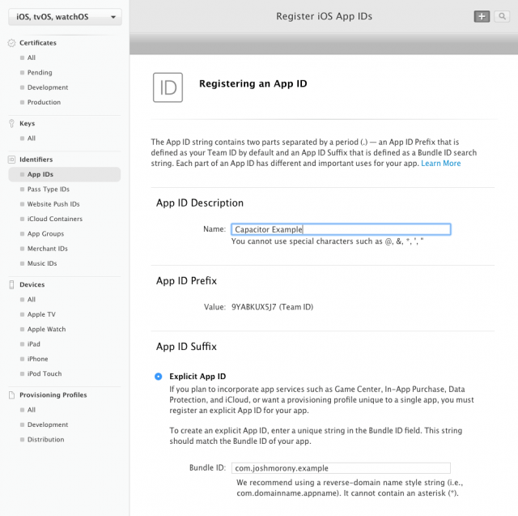Select the Explicit App ID radio button
The width and height of the screenshot is (518, 516).
[x=159, y=376]
